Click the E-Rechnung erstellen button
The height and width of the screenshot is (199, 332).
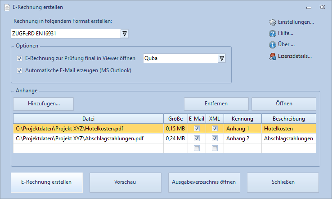coord(47,182)
